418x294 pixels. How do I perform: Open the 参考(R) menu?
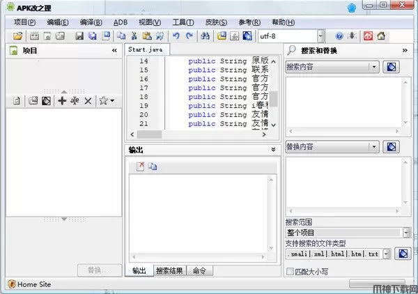tap(249, 22)
